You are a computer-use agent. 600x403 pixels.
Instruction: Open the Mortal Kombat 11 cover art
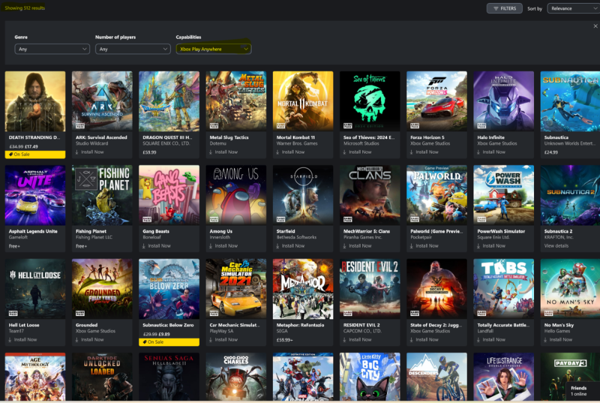[303, 101]
